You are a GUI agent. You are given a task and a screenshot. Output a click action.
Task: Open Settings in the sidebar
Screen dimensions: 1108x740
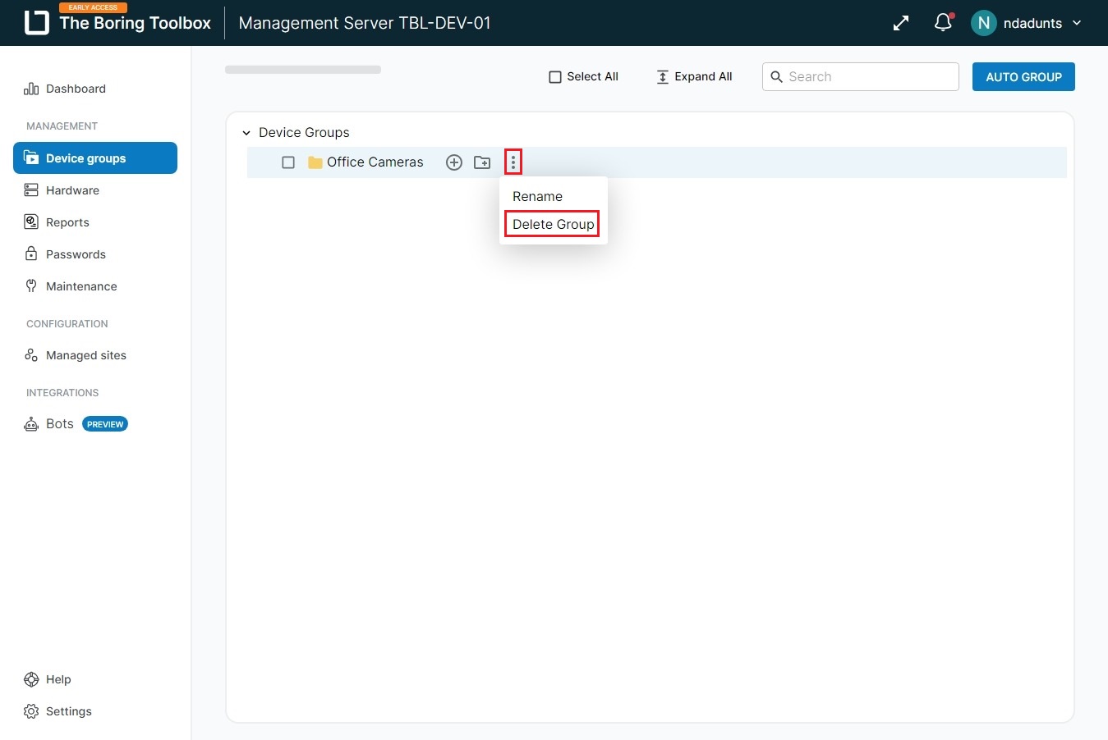coord(68,711)
